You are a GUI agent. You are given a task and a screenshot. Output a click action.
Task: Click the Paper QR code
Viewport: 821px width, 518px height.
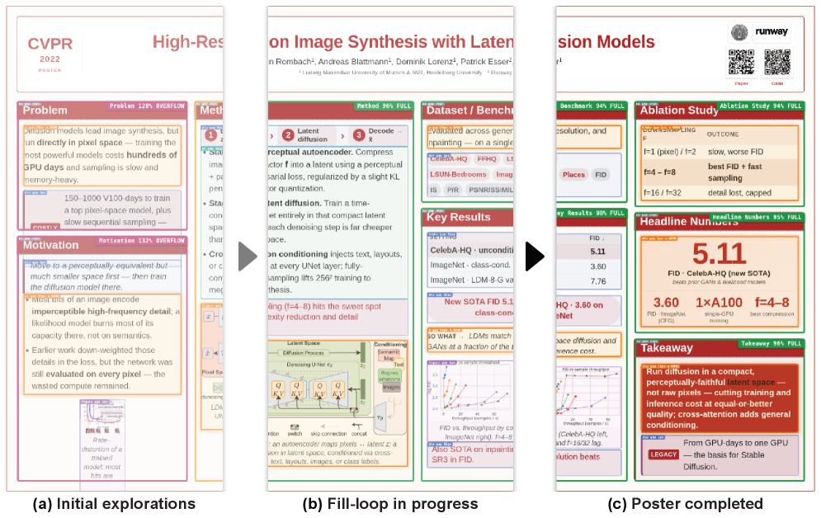pos(742,62)
